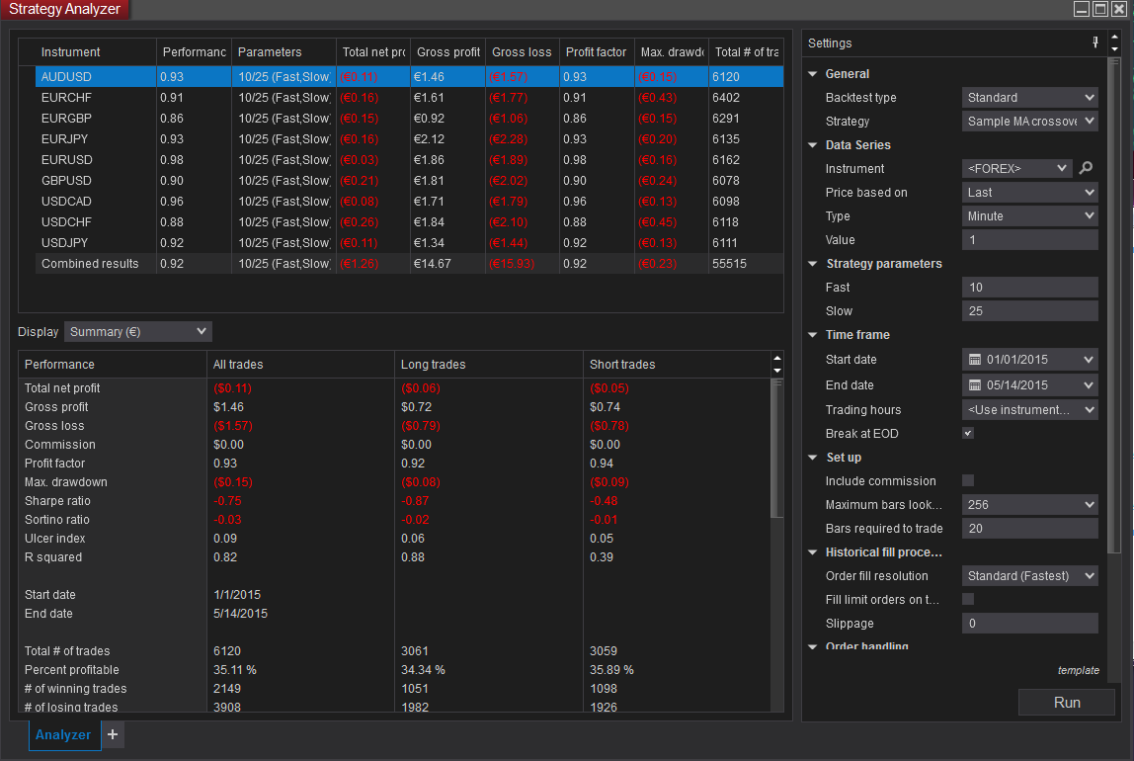
Task: Open Price based on dropdown
Action: (1030, 193)
